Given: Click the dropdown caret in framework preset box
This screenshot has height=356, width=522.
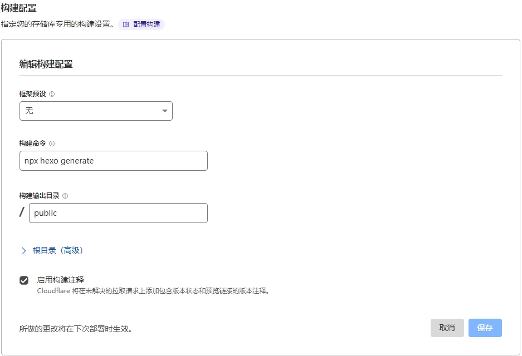Looking at the screenshot, I should 164,111.
